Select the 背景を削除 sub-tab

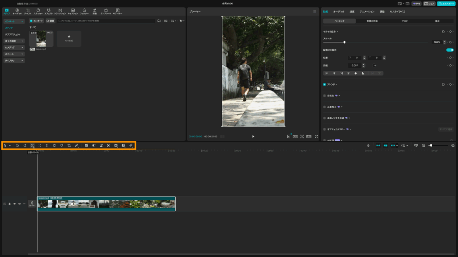pyautogui.click(x=372, y=21)
